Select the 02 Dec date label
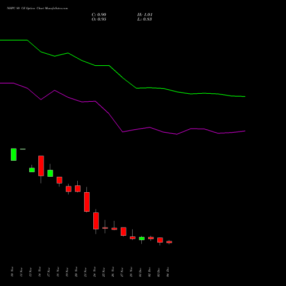The image size is (286, 286). tap(149, 272)
